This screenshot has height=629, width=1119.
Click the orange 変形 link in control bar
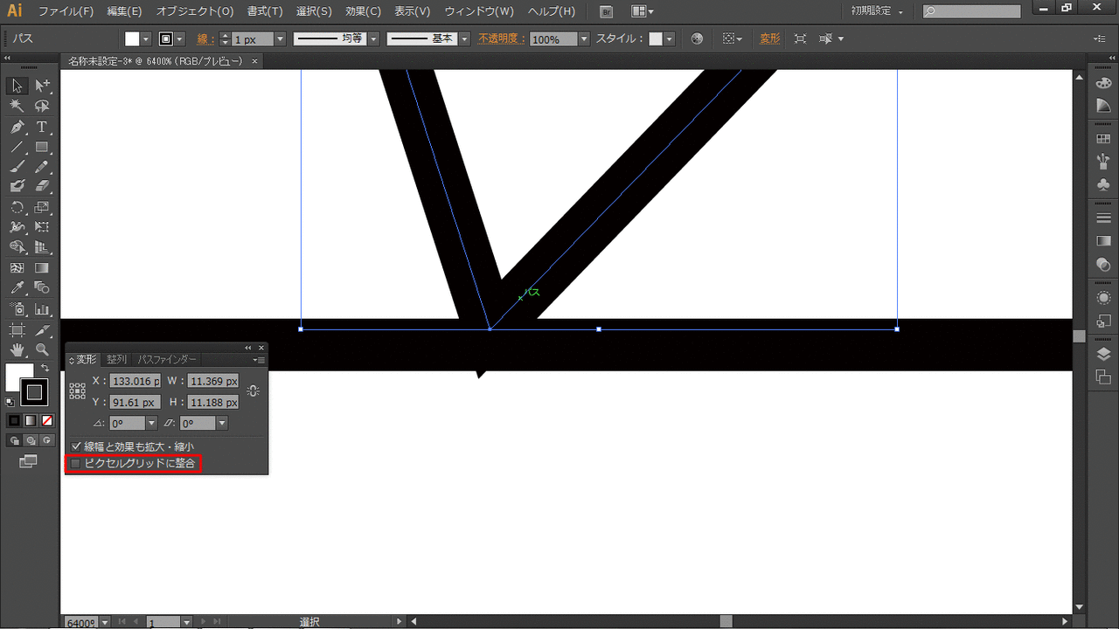769,39
